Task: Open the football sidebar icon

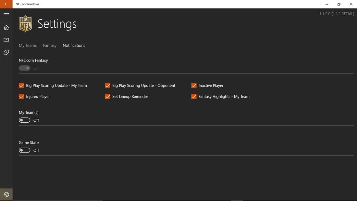Action: (x=6, y=52)
